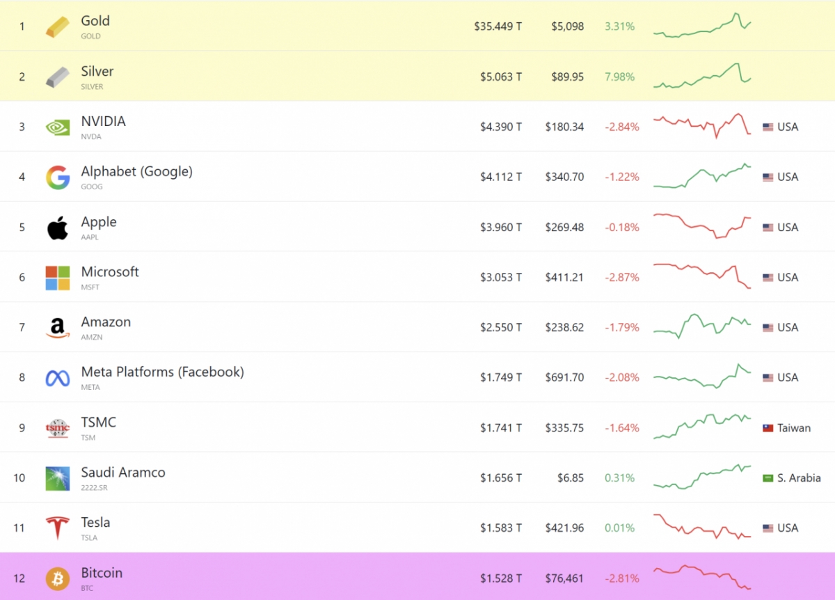The width and height of the screenshot is (835, 600).
Task: Click the Alphabet Google logo
Action: pyautogui.click(x=58, y=177)
